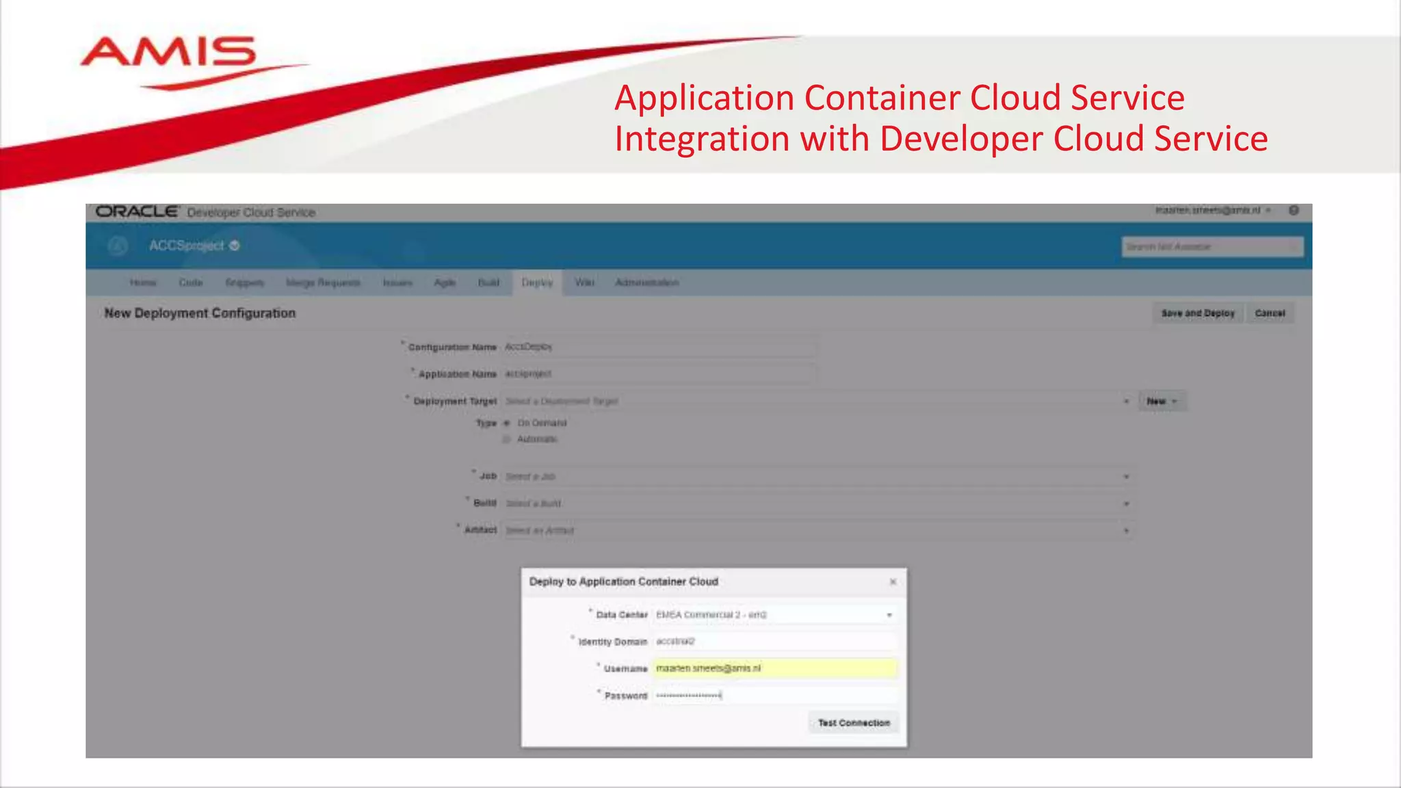Focus the Identity Domain field

775,642
